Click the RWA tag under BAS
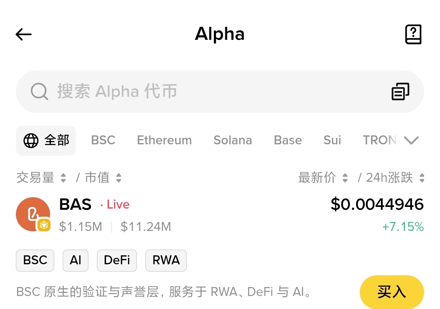The image size is (440, 309). 166,261
